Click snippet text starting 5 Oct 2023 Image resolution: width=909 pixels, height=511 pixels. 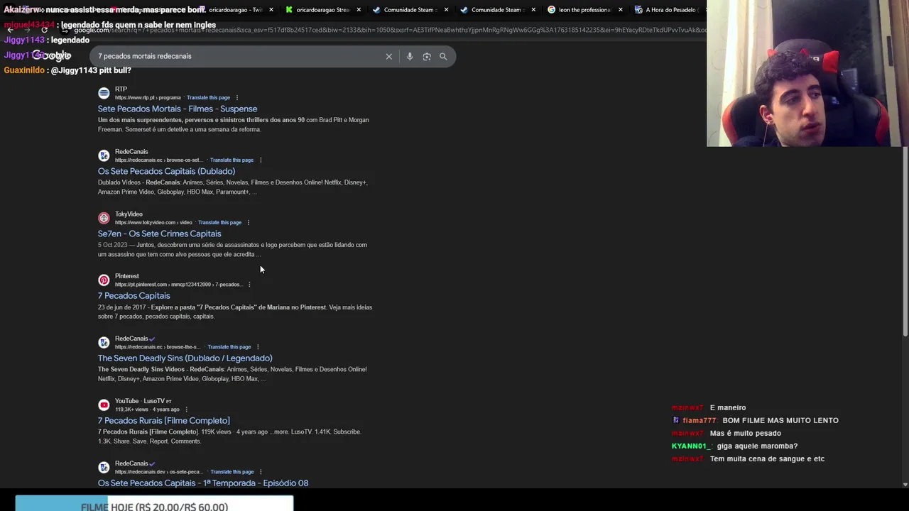click(x=232, y=249)
